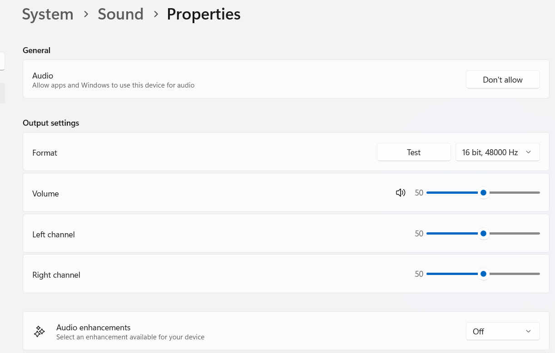Click the arrow on the enhancements dropdown
This screenshot has height=353, width=555.
point(528,331)
